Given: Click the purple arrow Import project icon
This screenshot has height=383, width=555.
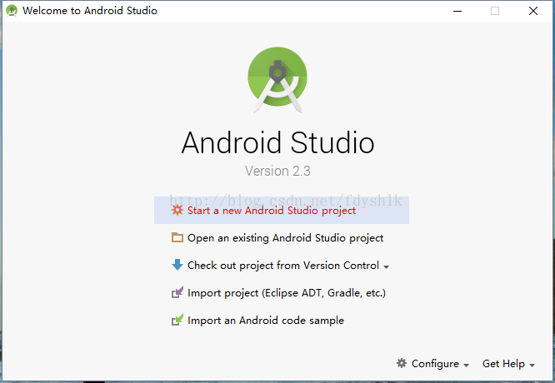Looking at the screenshot, I should coord(177,292).
